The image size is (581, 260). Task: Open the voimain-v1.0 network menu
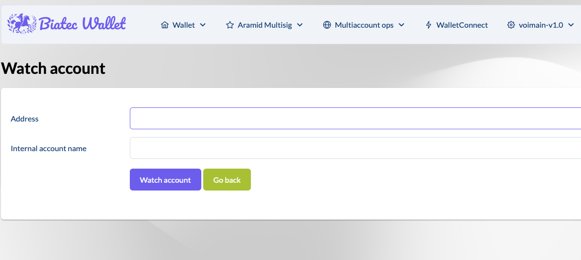[x=541, y=25]
